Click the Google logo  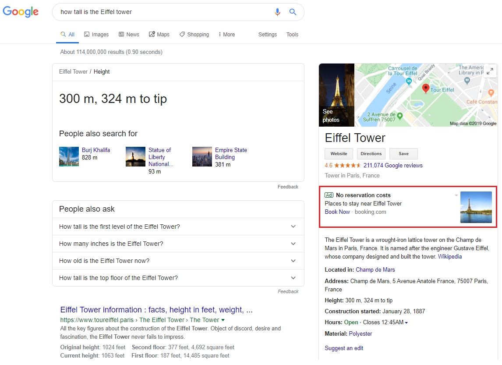[21, 12]
